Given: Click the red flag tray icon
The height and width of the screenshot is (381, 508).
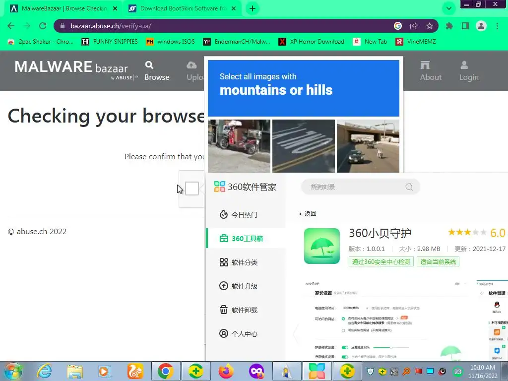Looking at the screenshot, I should pyautogui.click(x=418, y=371).
